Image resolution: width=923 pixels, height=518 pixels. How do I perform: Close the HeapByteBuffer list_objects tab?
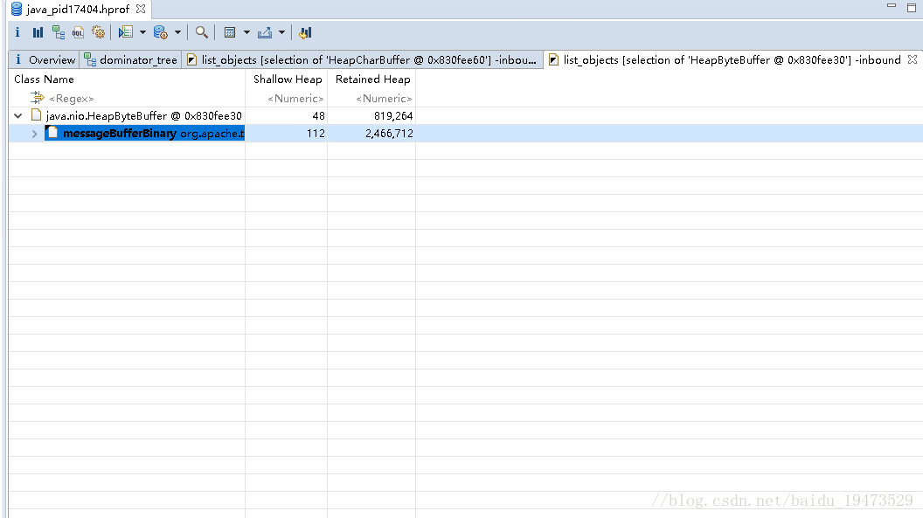913,59
